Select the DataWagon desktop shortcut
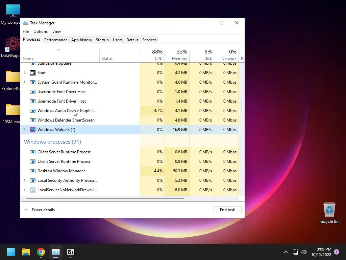Screen dimensions: 346x260 pyautogui.click(x=11, y=47)
